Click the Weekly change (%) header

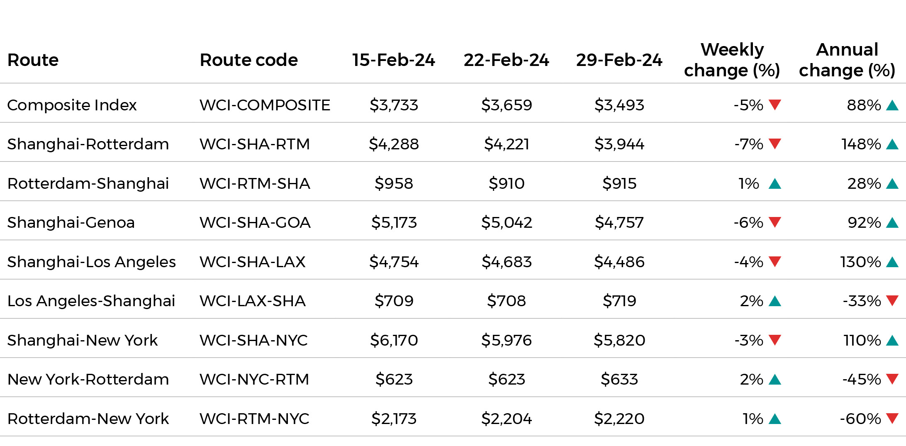coord(732,60)
